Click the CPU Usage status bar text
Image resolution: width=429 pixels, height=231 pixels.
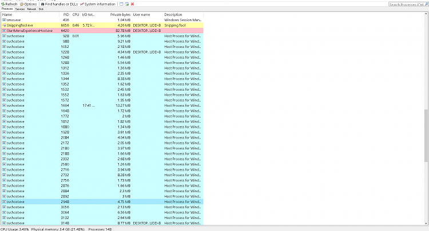[14, 228]
